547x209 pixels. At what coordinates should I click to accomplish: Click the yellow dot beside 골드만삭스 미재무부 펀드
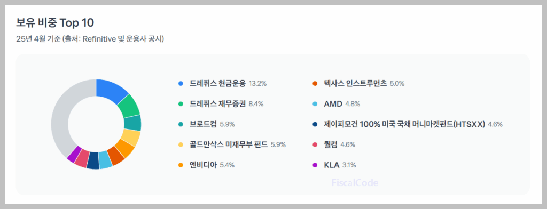(181, 144)
